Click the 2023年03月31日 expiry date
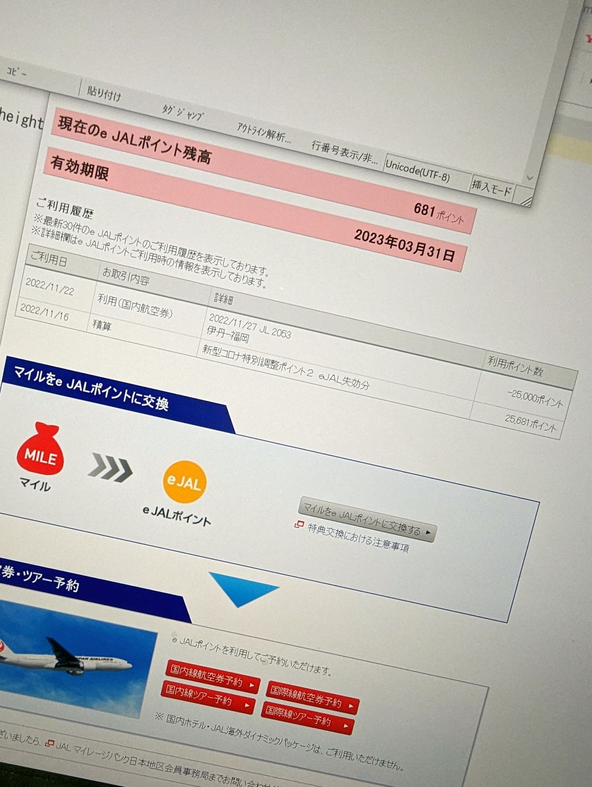The height and width of the screenshot is (787, 592). pyautogui.click(x=404, y=245)
